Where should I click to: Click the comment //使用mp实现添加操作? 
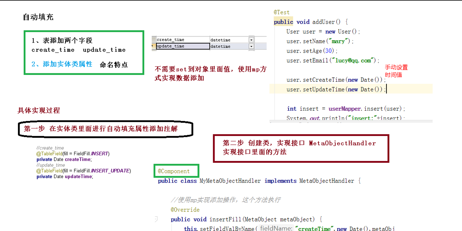(x=225, y=200)
